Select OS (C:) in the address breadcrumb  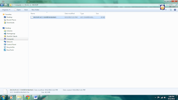pyautogui.click(x=27, y=5)
